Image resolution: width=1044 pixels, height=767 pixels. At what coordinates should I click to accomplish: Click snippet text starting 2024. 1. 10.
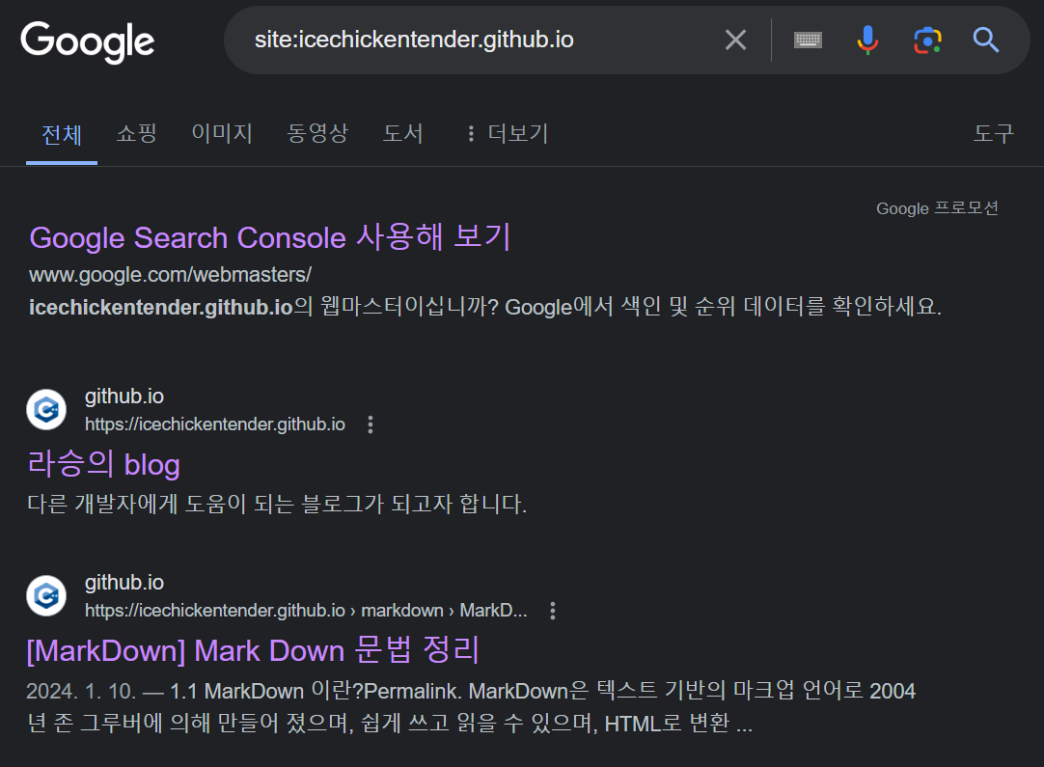coord(471,706)
